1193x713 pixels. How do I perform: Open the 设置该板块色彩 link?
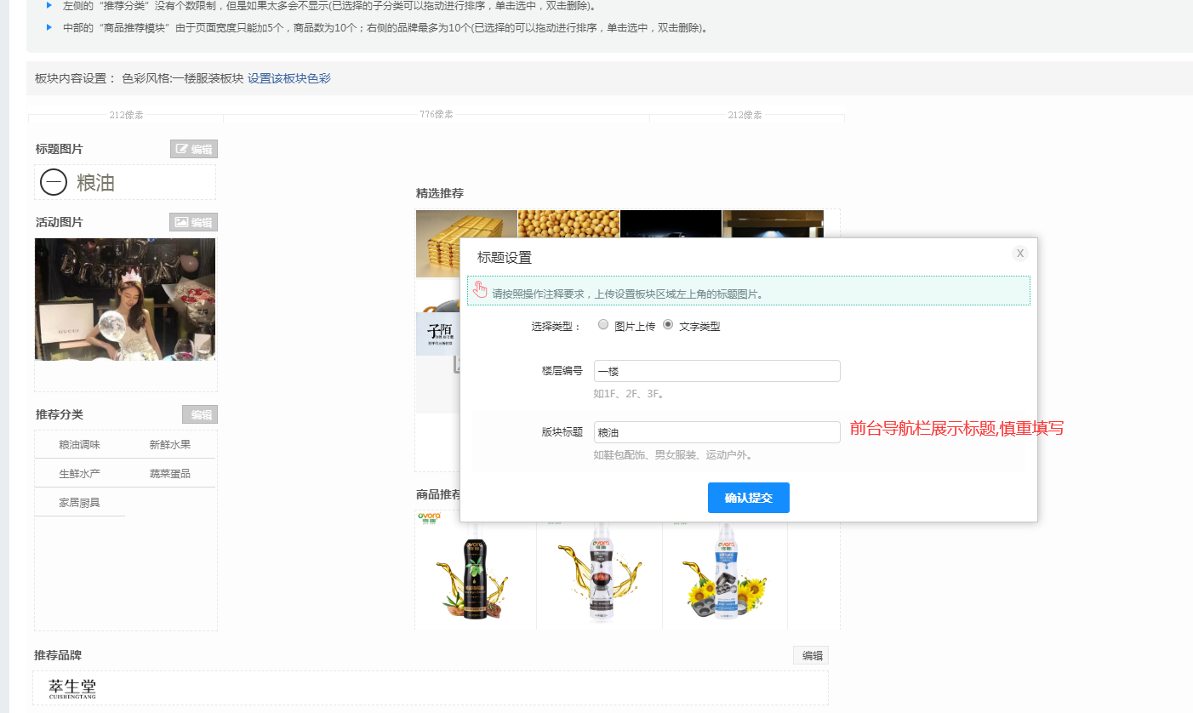pos(288,78)
